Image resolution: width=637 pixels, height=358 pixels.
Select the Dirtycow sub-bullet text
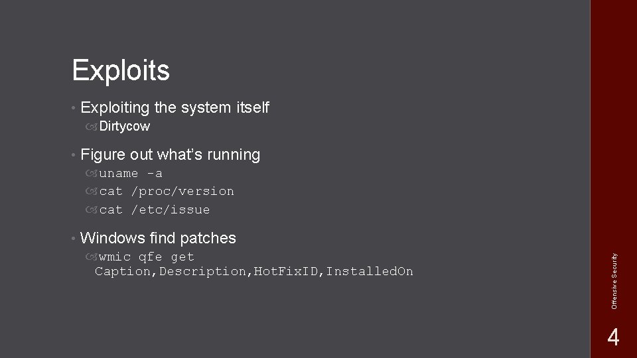coord(124,126)
